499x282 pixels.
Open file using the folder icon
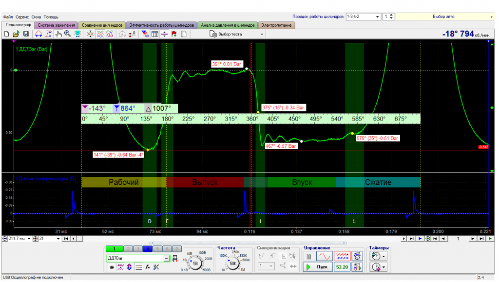(x=16, y=34)
